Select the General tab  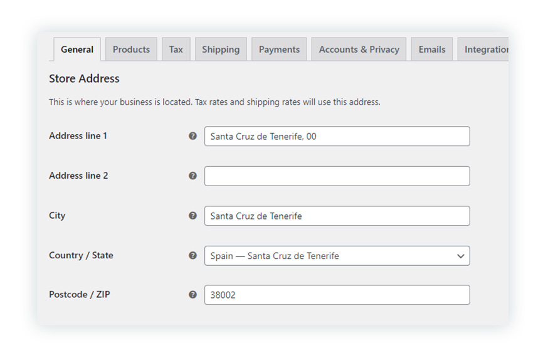click(x=77, y=50)
